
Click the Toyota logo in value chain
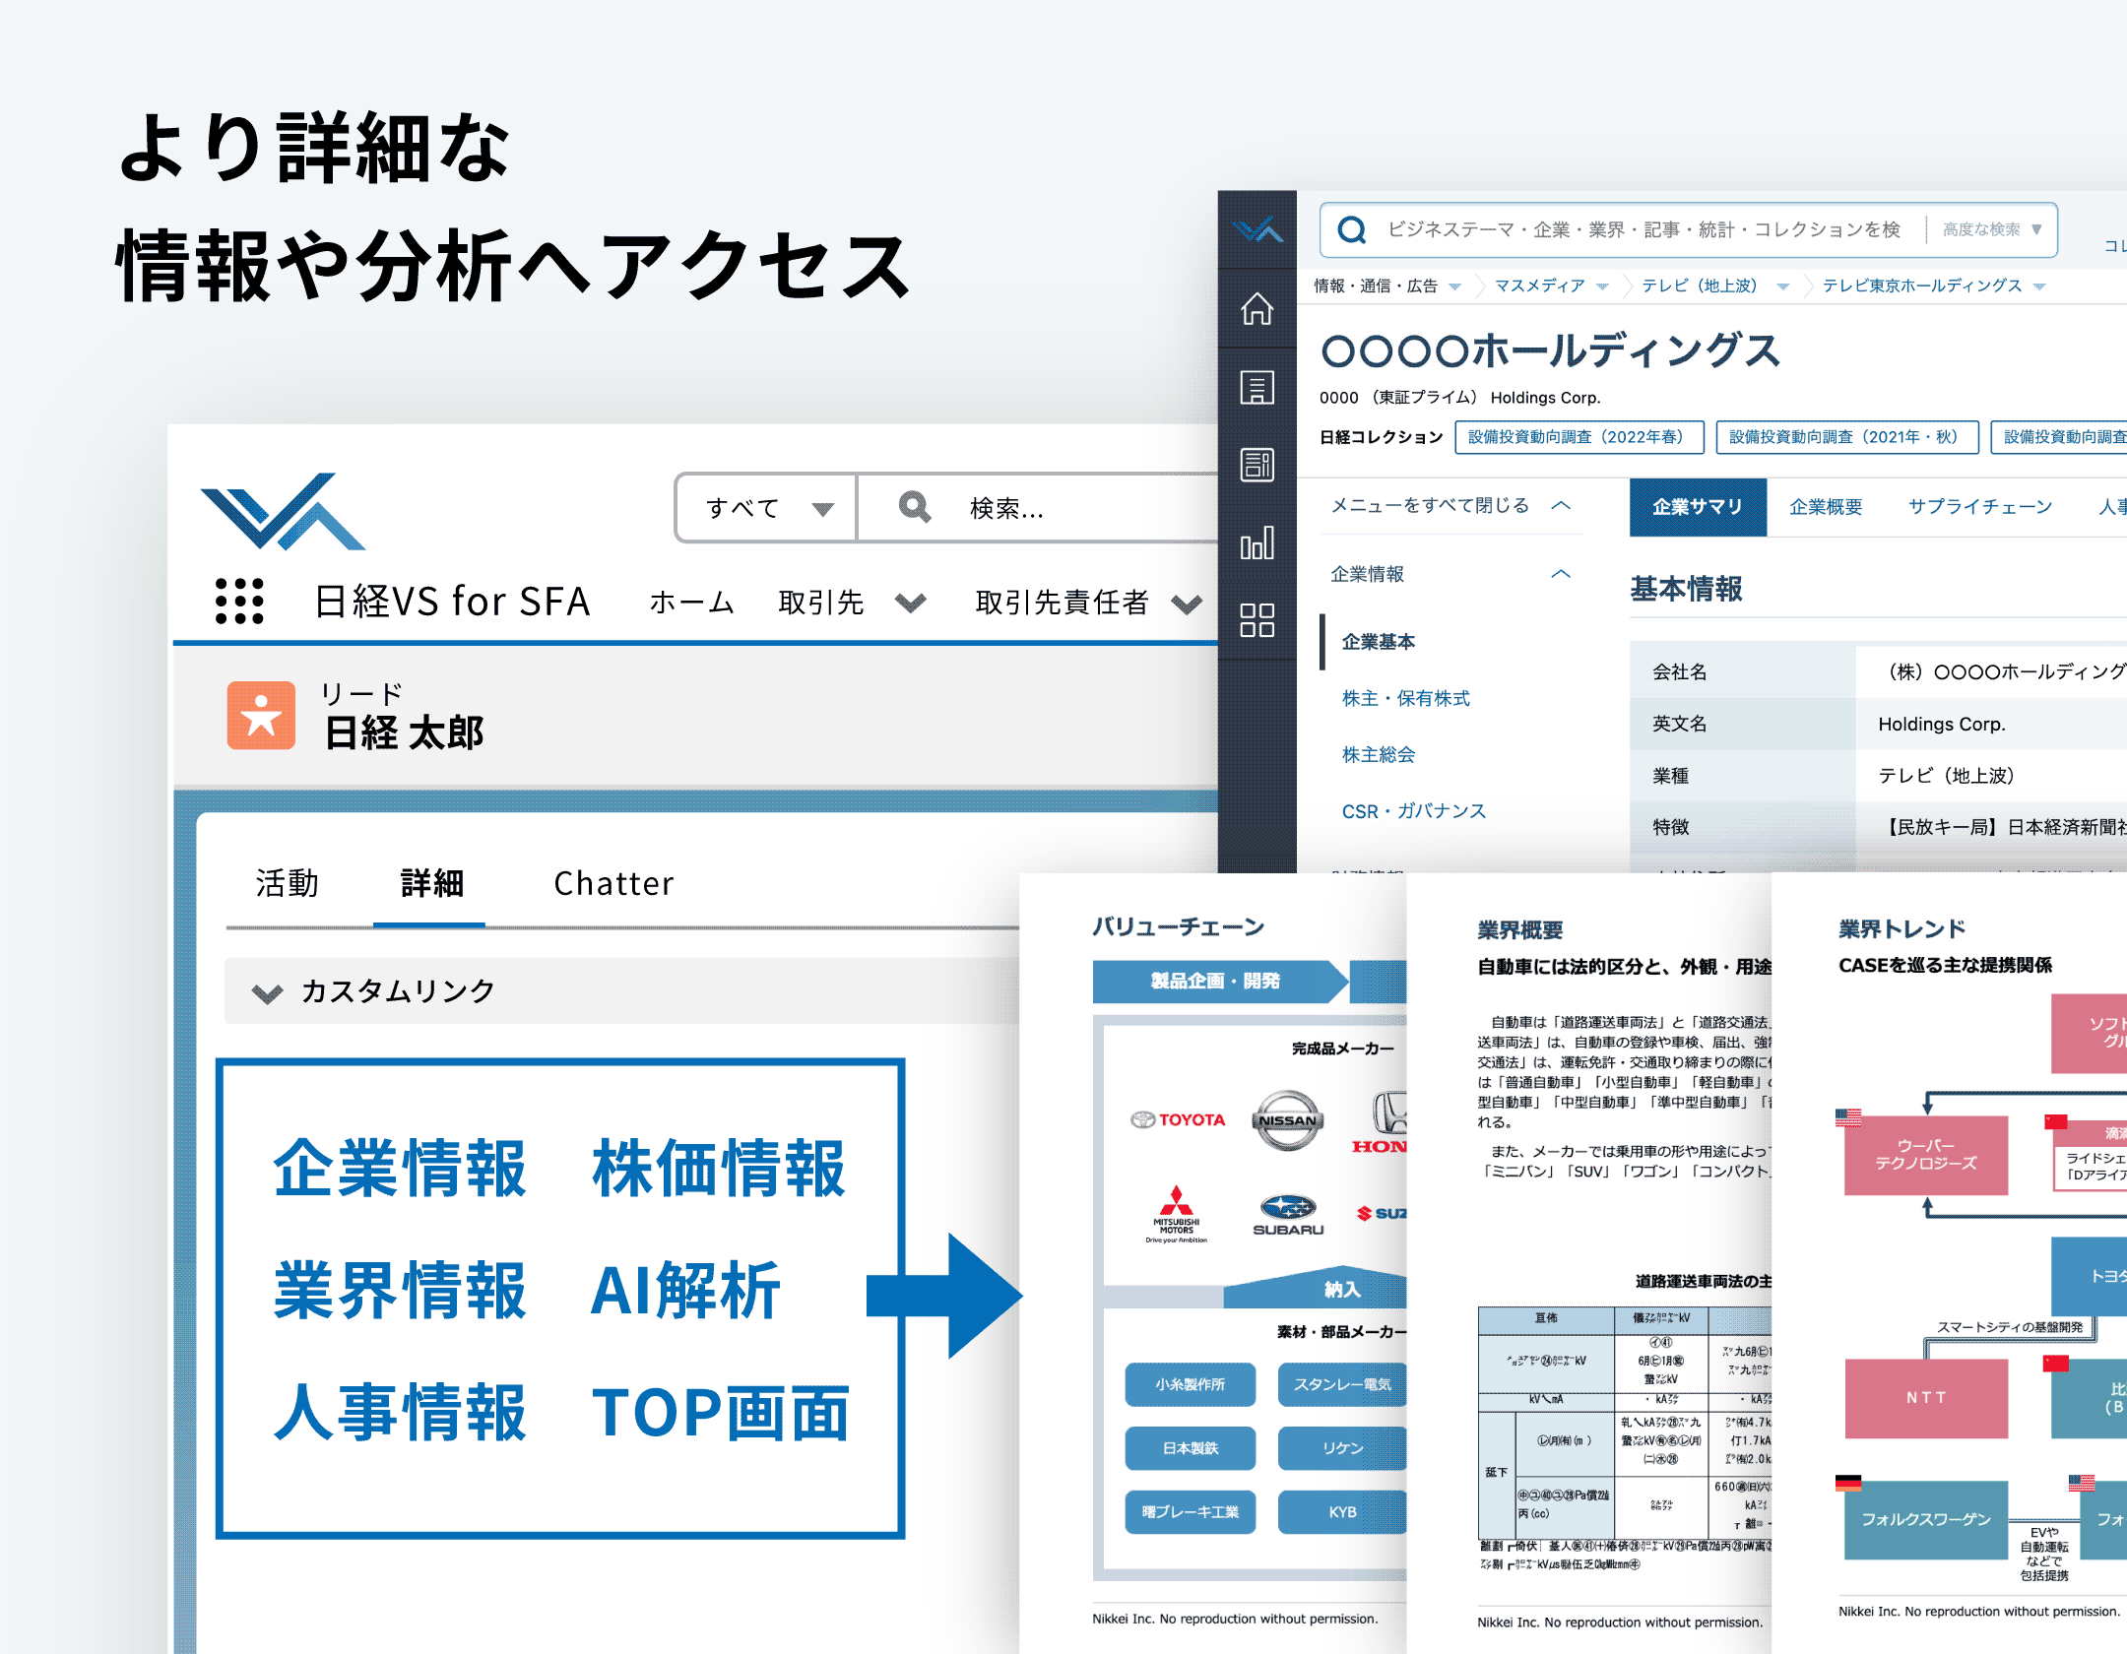(1178, 1120)
